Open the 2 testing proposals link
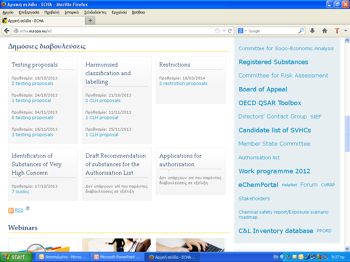The width and height of the screenshot is (350, 262). click(32, 83)
